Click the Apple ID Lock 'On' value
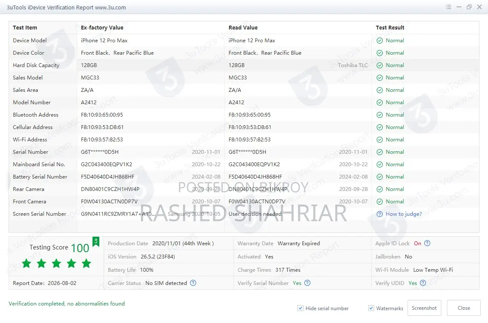Screen dimensions: 488x323 point(417,244)
